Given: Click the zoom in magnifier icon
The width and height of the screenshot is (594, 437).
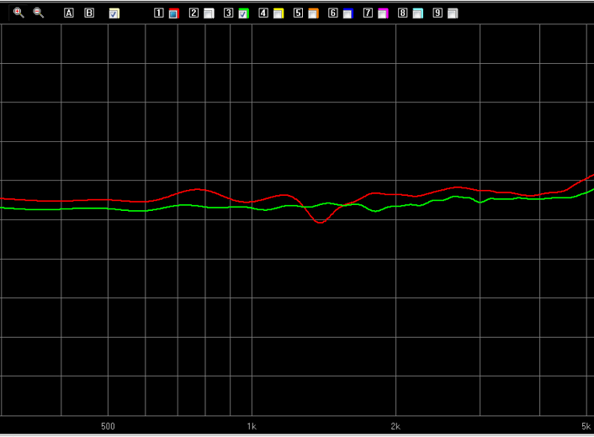Looking at the screenshot, I should [19, 13].
